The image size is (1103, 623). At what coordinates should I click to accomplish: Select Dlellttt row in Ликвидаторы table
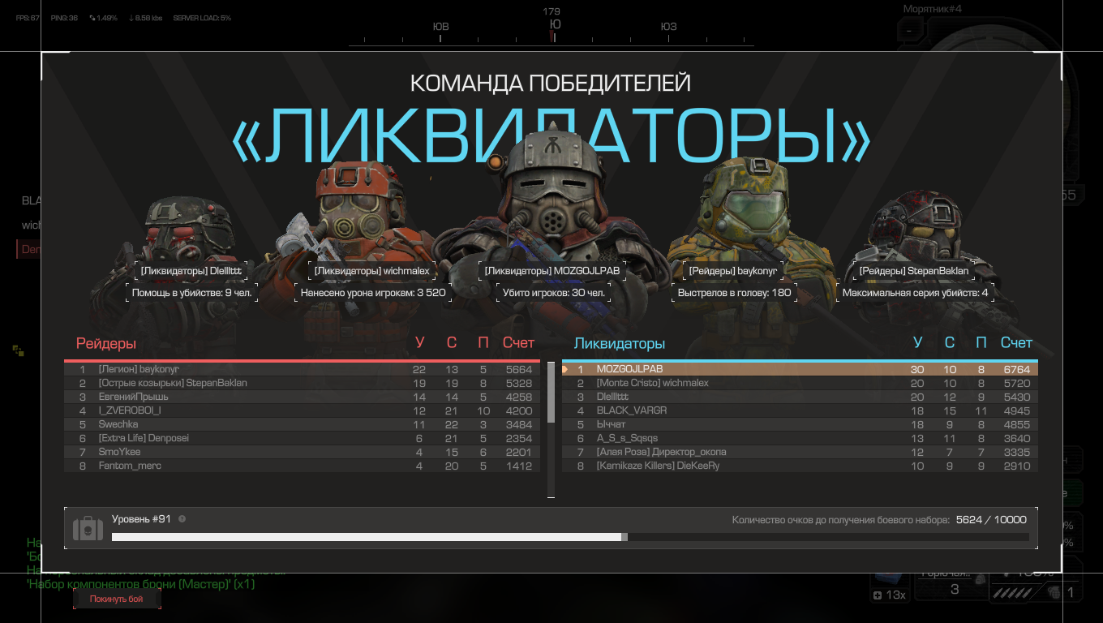(x=800, y=397)
